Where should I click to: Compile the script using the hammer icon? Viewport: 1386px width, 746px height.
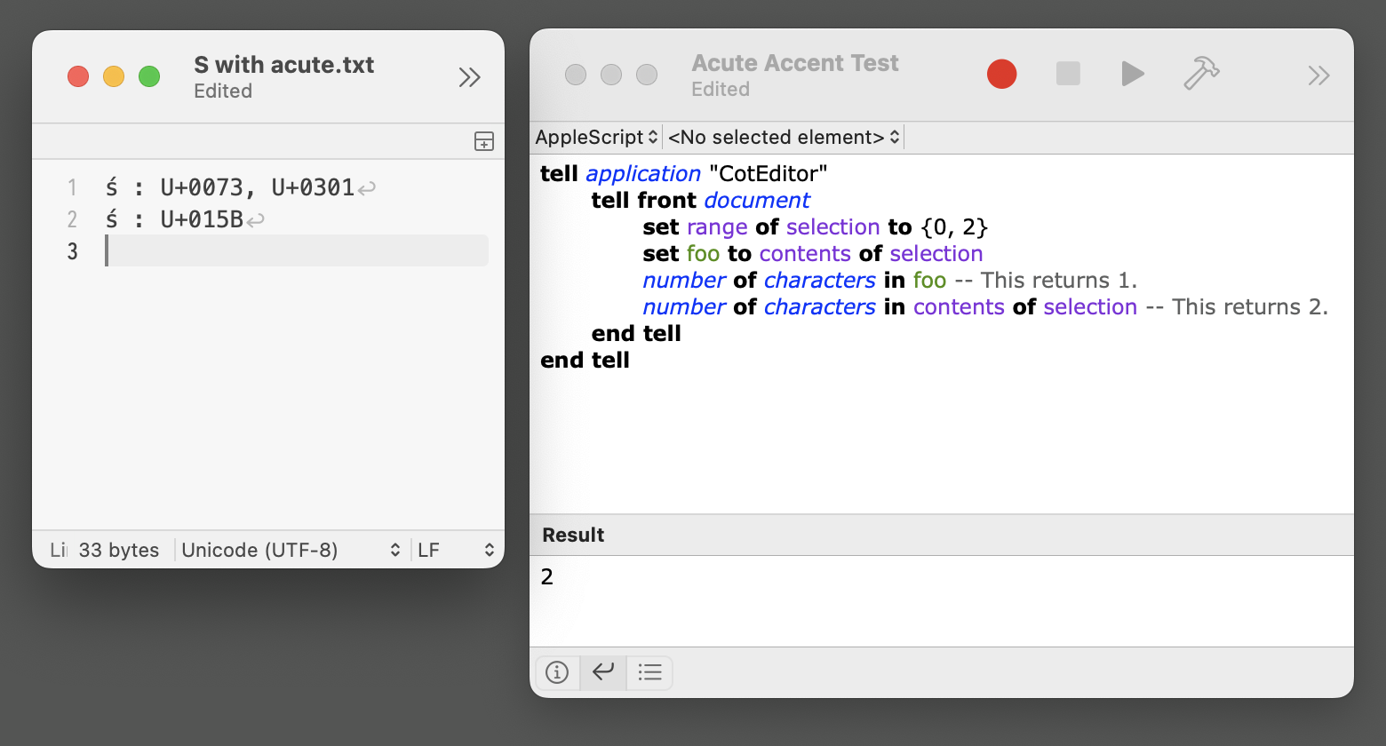(x=1201, y=75)
